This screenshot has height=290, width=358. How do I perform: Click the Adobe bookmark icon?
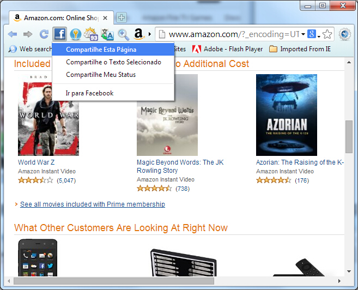pos(197,49)
